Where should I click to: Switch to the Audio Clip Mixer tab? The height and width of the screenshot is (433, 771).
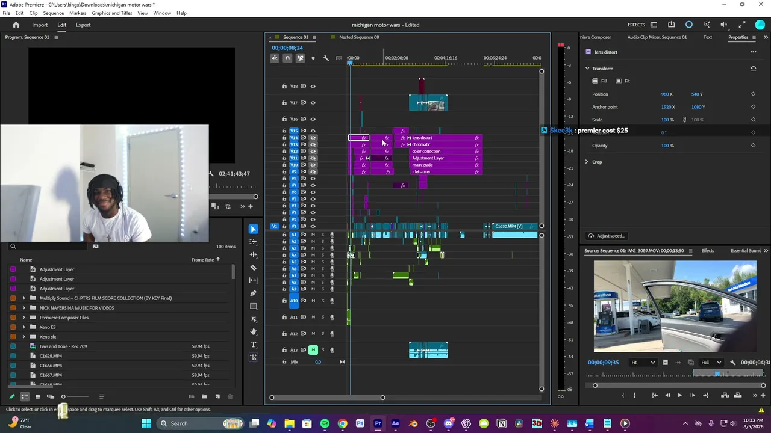point(657,37)
